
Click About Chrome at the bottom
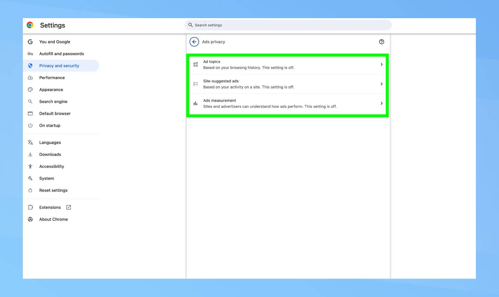54,219
